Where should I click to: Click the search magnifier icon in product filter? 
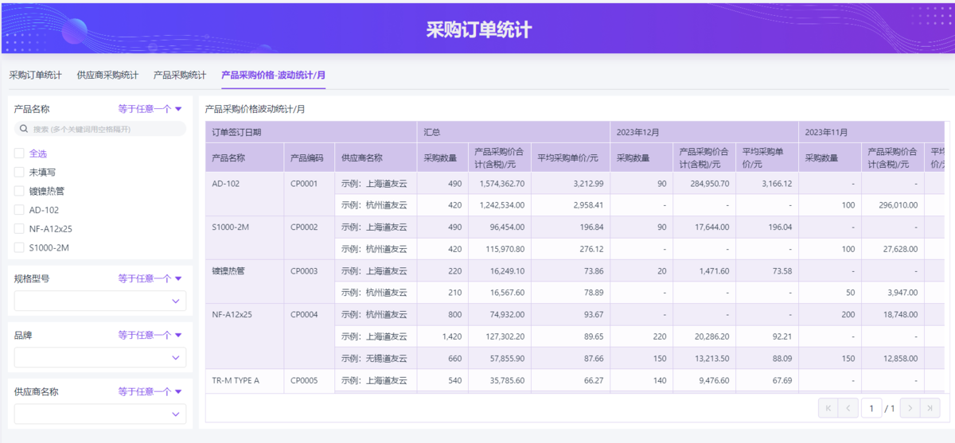[x=23, y=129]
